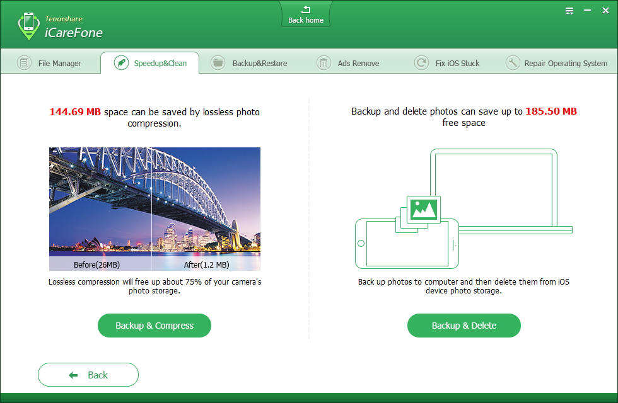Click the left arrow in Back button

point(73,375)
